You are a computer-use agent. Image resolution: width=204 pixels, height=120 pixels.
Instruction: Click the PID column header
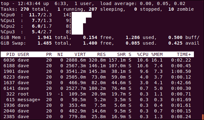tap(10, 54)
